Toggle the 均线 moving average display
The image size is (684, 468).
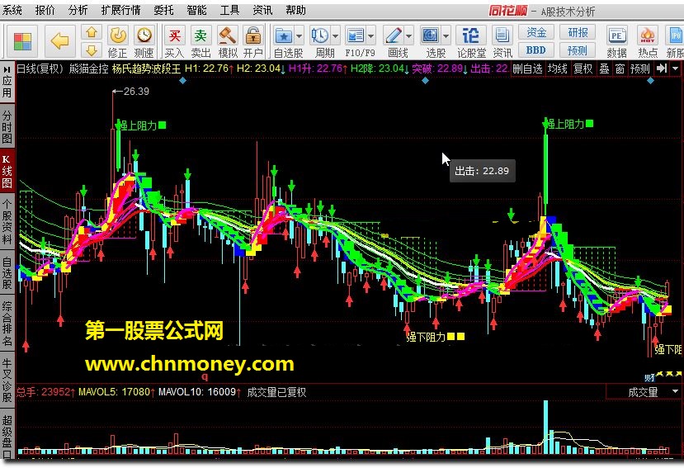pyautogui.click(x=558, y=69)
